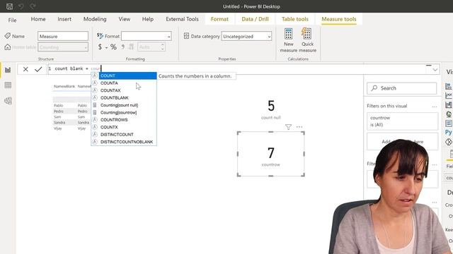Open the Table tools tab
Image resolution: width=453 pixels, height=254 pixels.
pos(295,19)
